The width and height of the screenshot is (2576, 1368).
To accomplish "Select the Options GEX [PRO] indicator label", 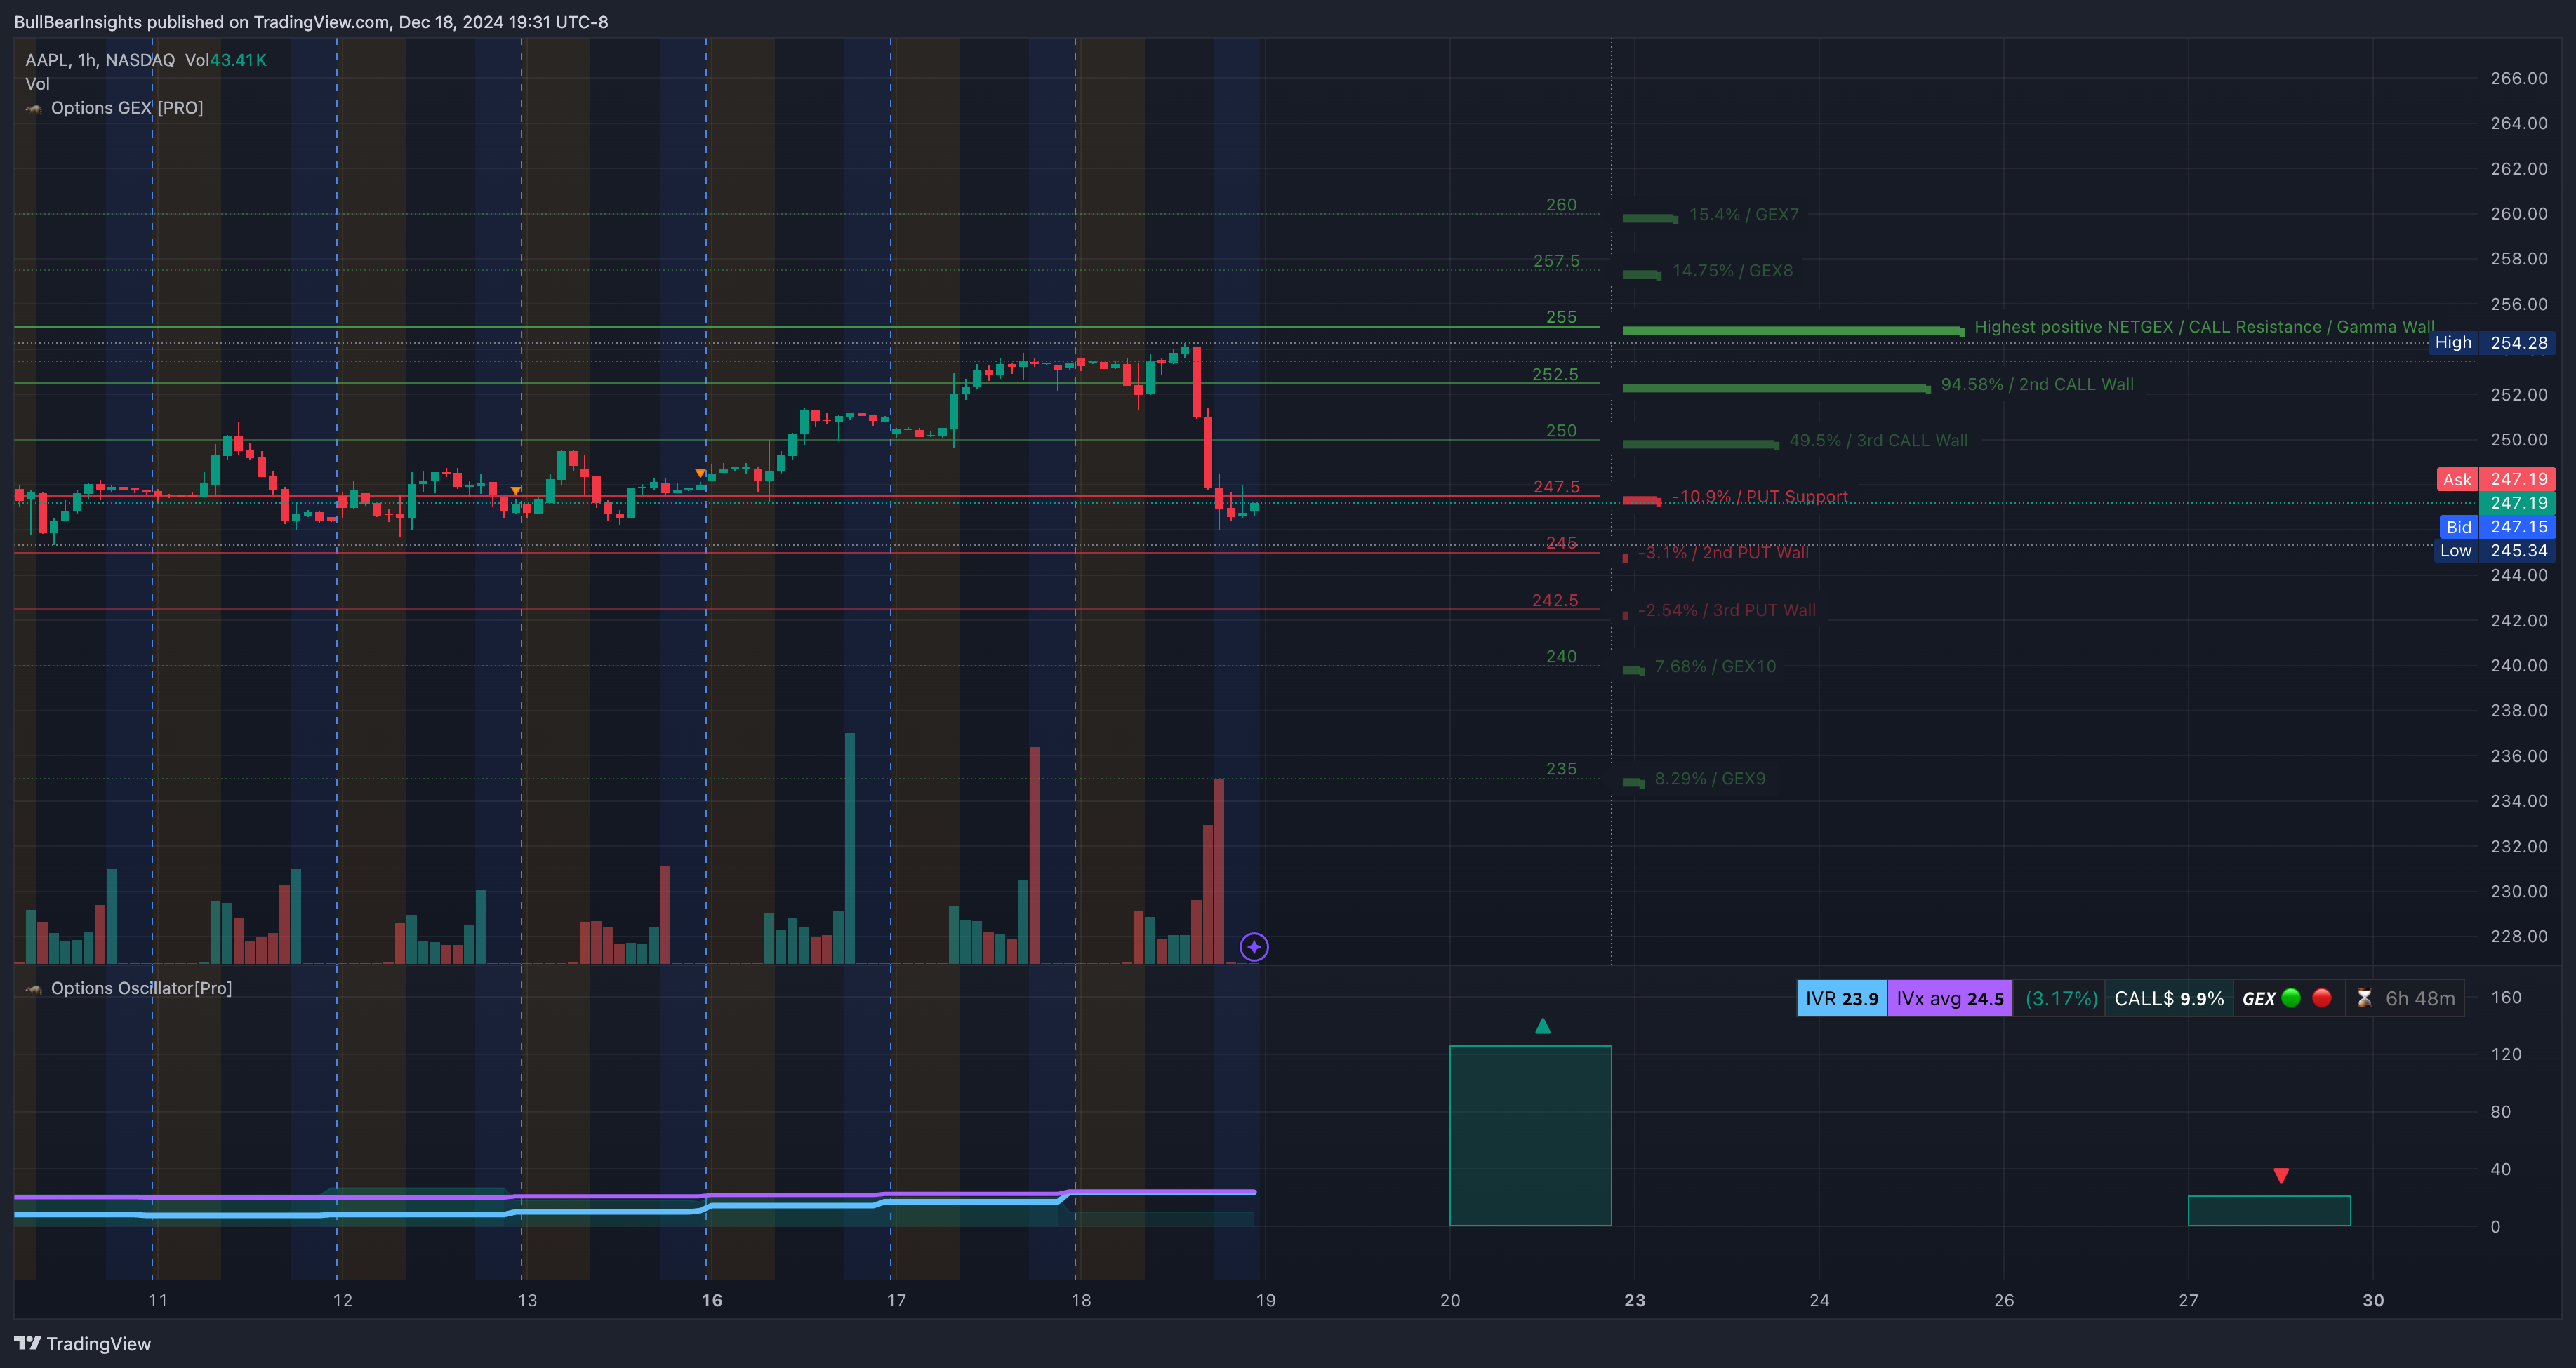I will click(127, 108).
